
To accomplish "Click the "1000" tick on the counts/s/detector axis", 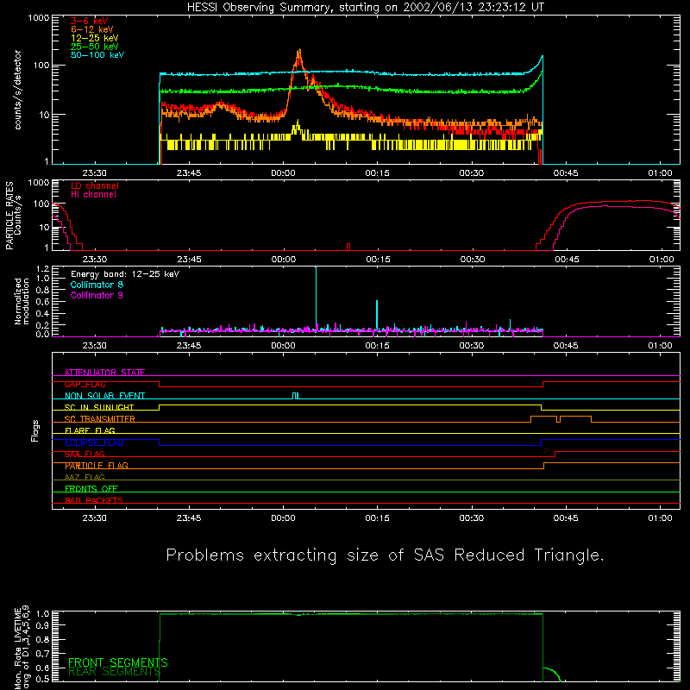I will coord(39,18).
